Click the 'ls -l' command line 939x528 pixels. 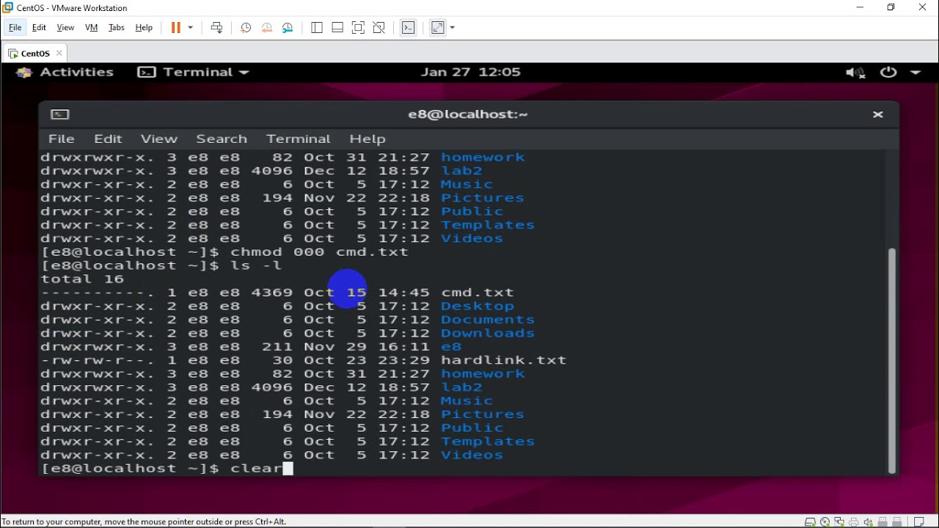click(256, 265)
